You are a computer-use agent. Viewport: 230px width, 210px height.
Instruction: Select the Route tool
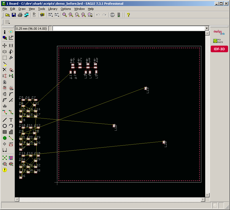pyautogui.click(x=5, y=112)
